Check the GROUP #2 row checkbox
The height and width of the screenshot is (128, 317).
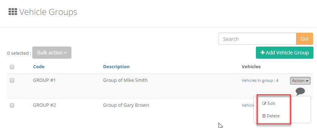[x=12, y=105]
